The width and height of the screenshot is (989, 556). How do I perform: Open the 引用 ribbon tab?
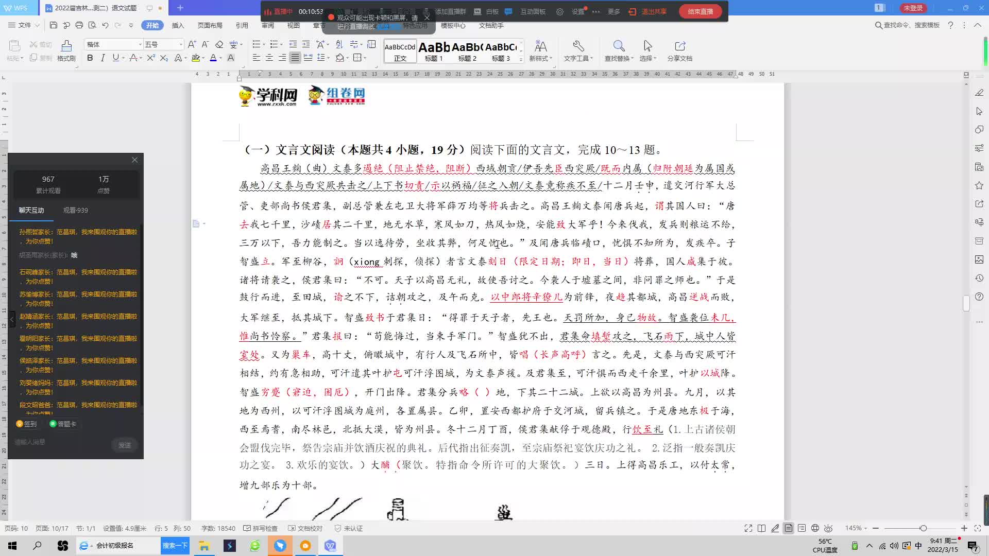coord(242,25)
